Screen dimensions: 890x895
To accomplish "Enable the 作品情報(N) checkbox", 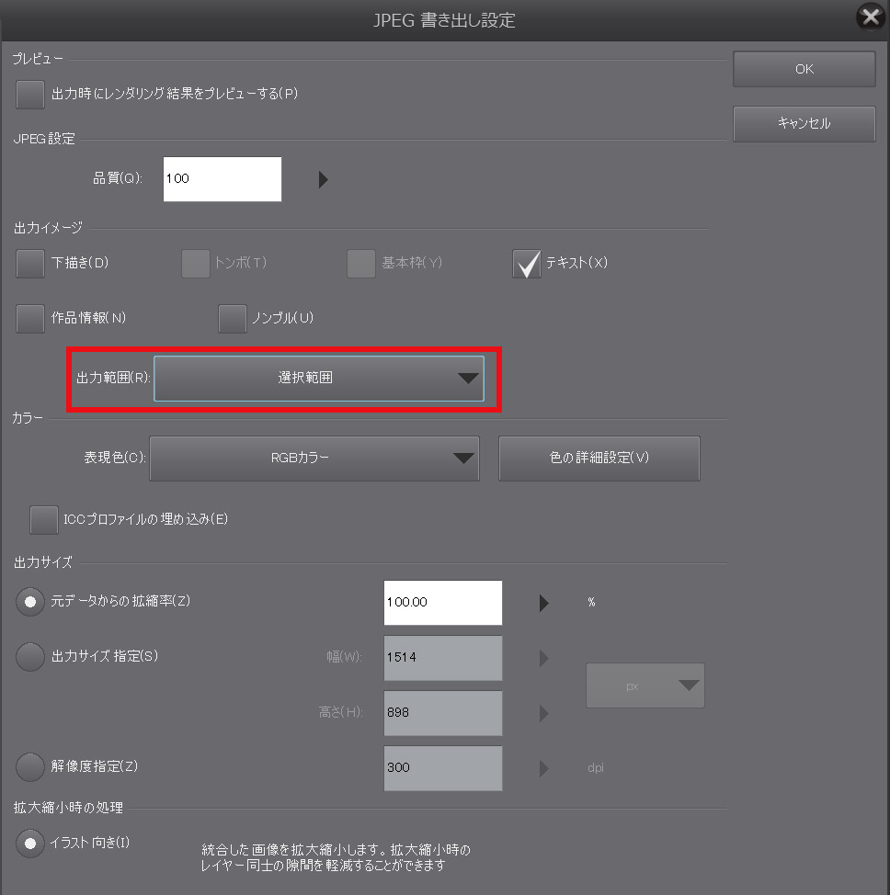I will click(30, 318).
